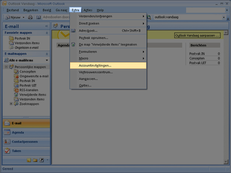Choose Opties menu entry
This screenshot has width=231, height=173.
click(x=108, y=86)
